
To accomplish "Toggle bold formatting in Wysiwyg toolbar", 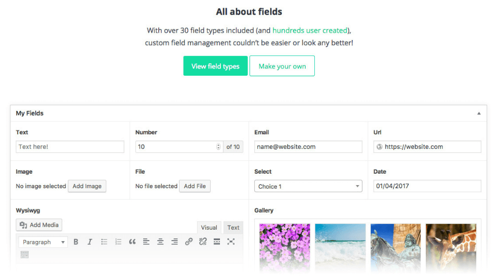I will coord(76,242).
